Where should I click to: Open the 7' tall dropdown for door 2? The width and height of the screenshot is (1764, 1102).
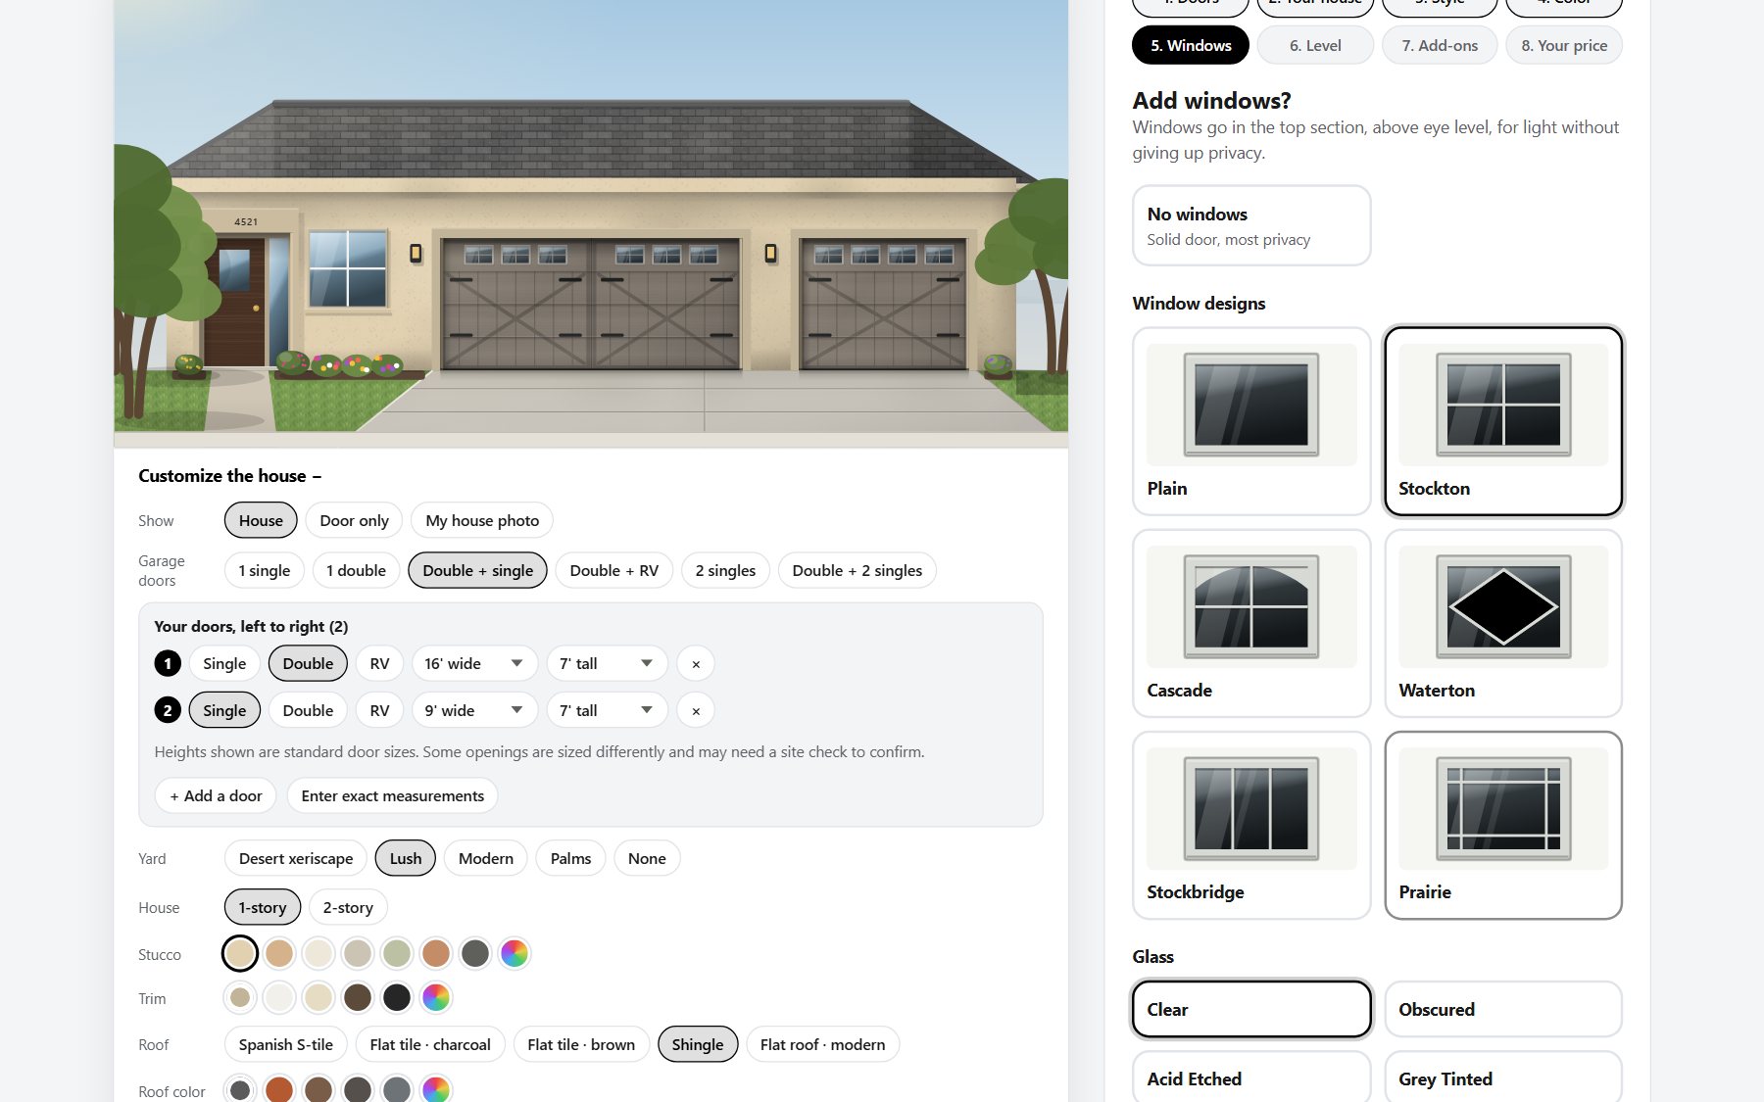click(608, 711)
